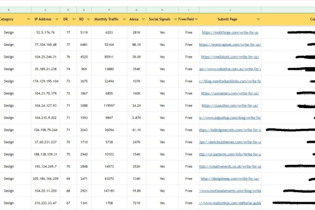
Task: Select IP address cell 216.223.23.47
Action: coord(45,203)
